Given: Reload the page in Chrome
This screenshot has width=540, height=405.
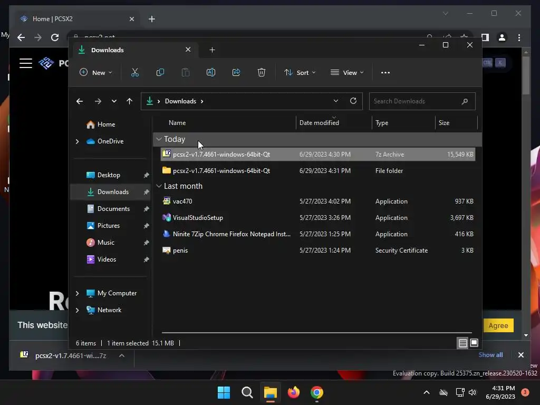Looking at the screenshot, I should [55, 37].
